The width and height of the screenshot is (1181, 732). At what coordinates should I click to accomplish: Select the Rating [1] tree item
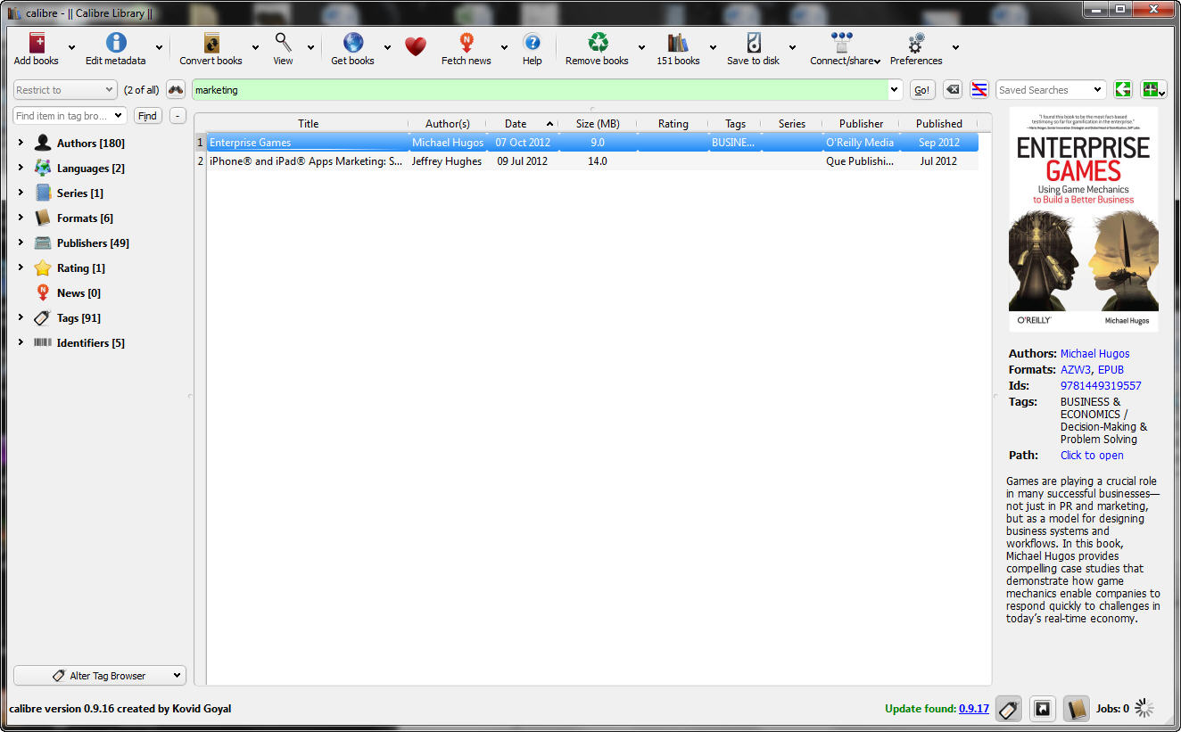[80, 268]
